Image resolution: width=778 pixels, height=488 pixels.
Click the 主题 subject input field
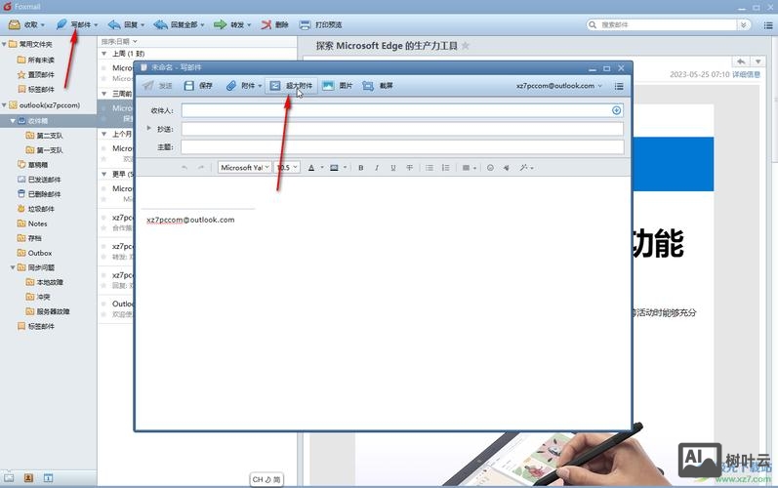click(x=402, y=146)
